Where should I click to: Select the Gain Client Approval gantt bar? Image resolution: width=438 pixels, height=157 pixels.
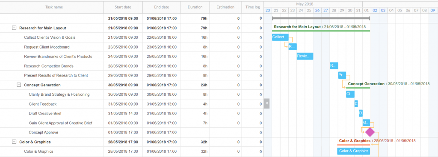366,123
